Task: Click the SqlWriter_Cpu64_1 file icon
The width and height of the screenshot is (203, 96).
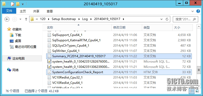Action: pos(49,51)
